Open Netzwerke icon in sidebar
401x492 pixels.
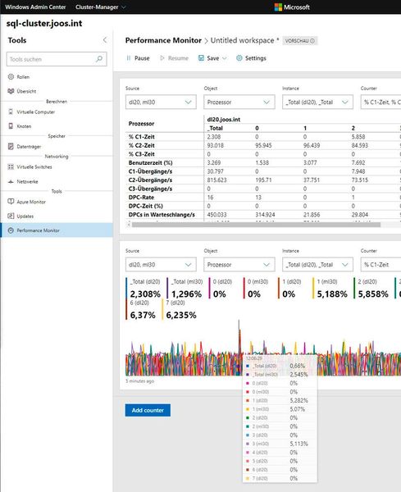click(11, 181)
